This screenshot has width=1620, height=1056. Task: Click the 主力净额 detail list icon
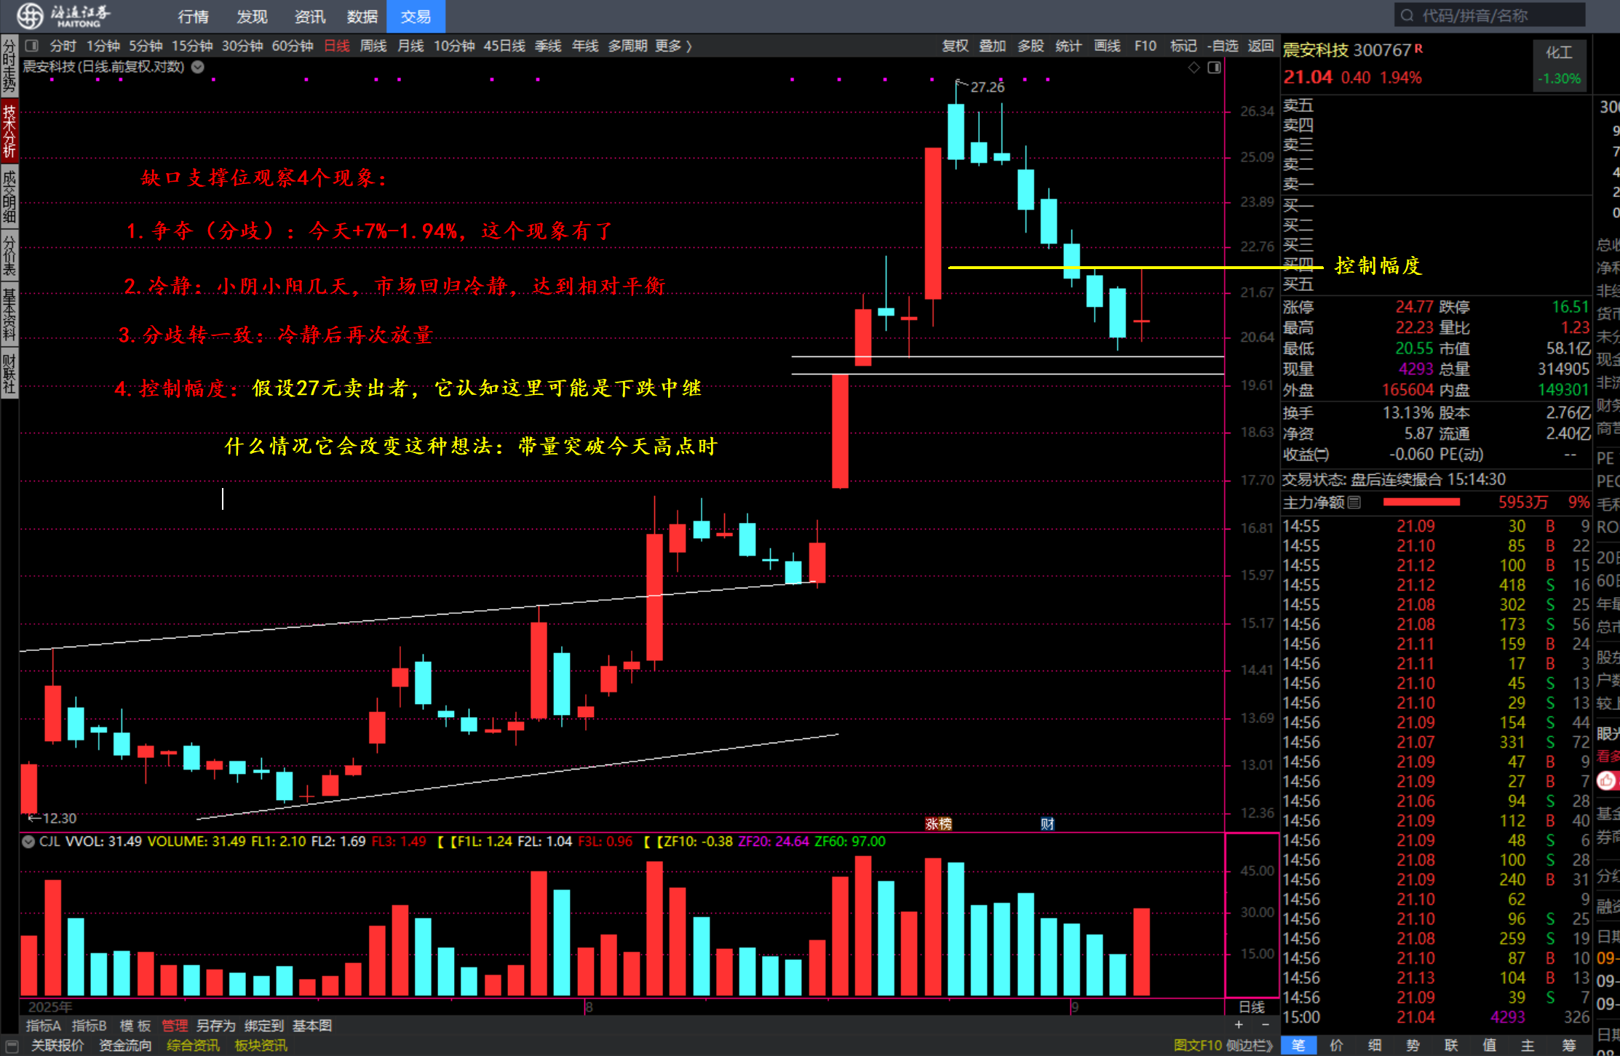[x=1354, y=502]
